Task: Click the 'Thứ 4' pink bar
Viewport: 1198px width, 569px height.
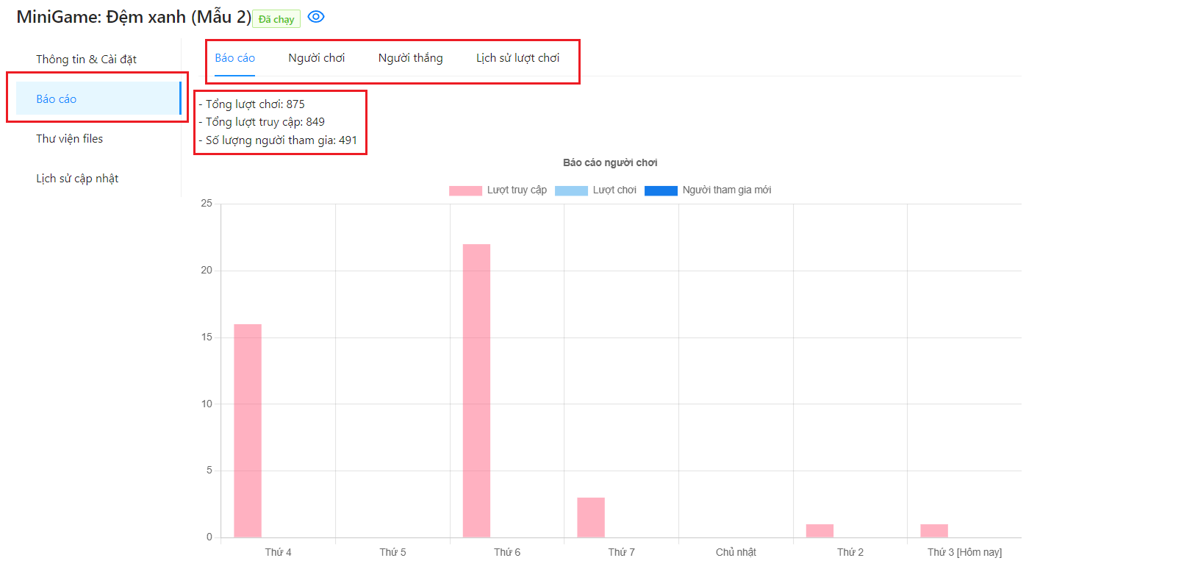Action: coord(248,430)
